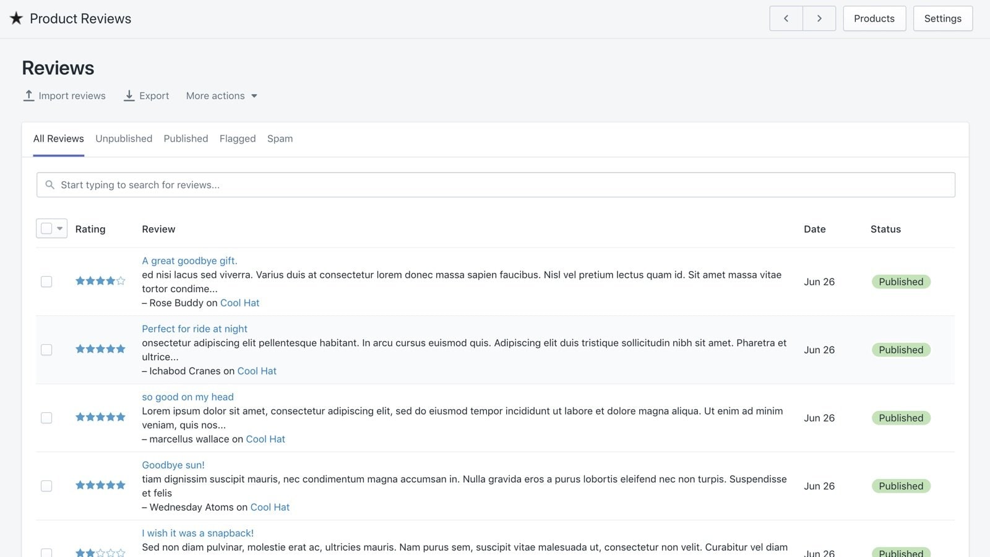Click the Products button
Screen dimensions: 990x557
874,19
